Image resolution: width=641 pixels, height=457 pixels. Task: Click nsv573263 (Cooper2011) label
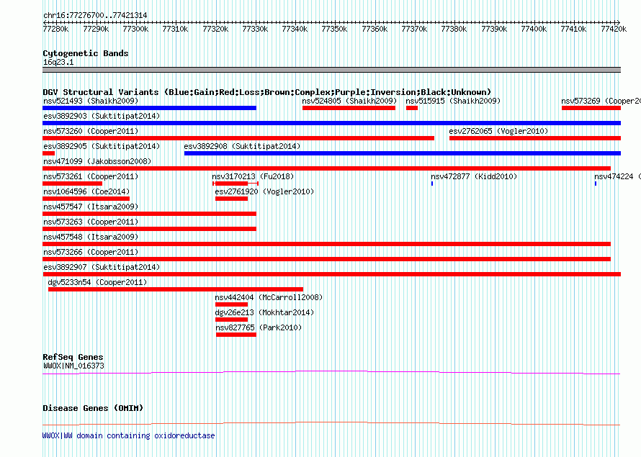[91, 222]
